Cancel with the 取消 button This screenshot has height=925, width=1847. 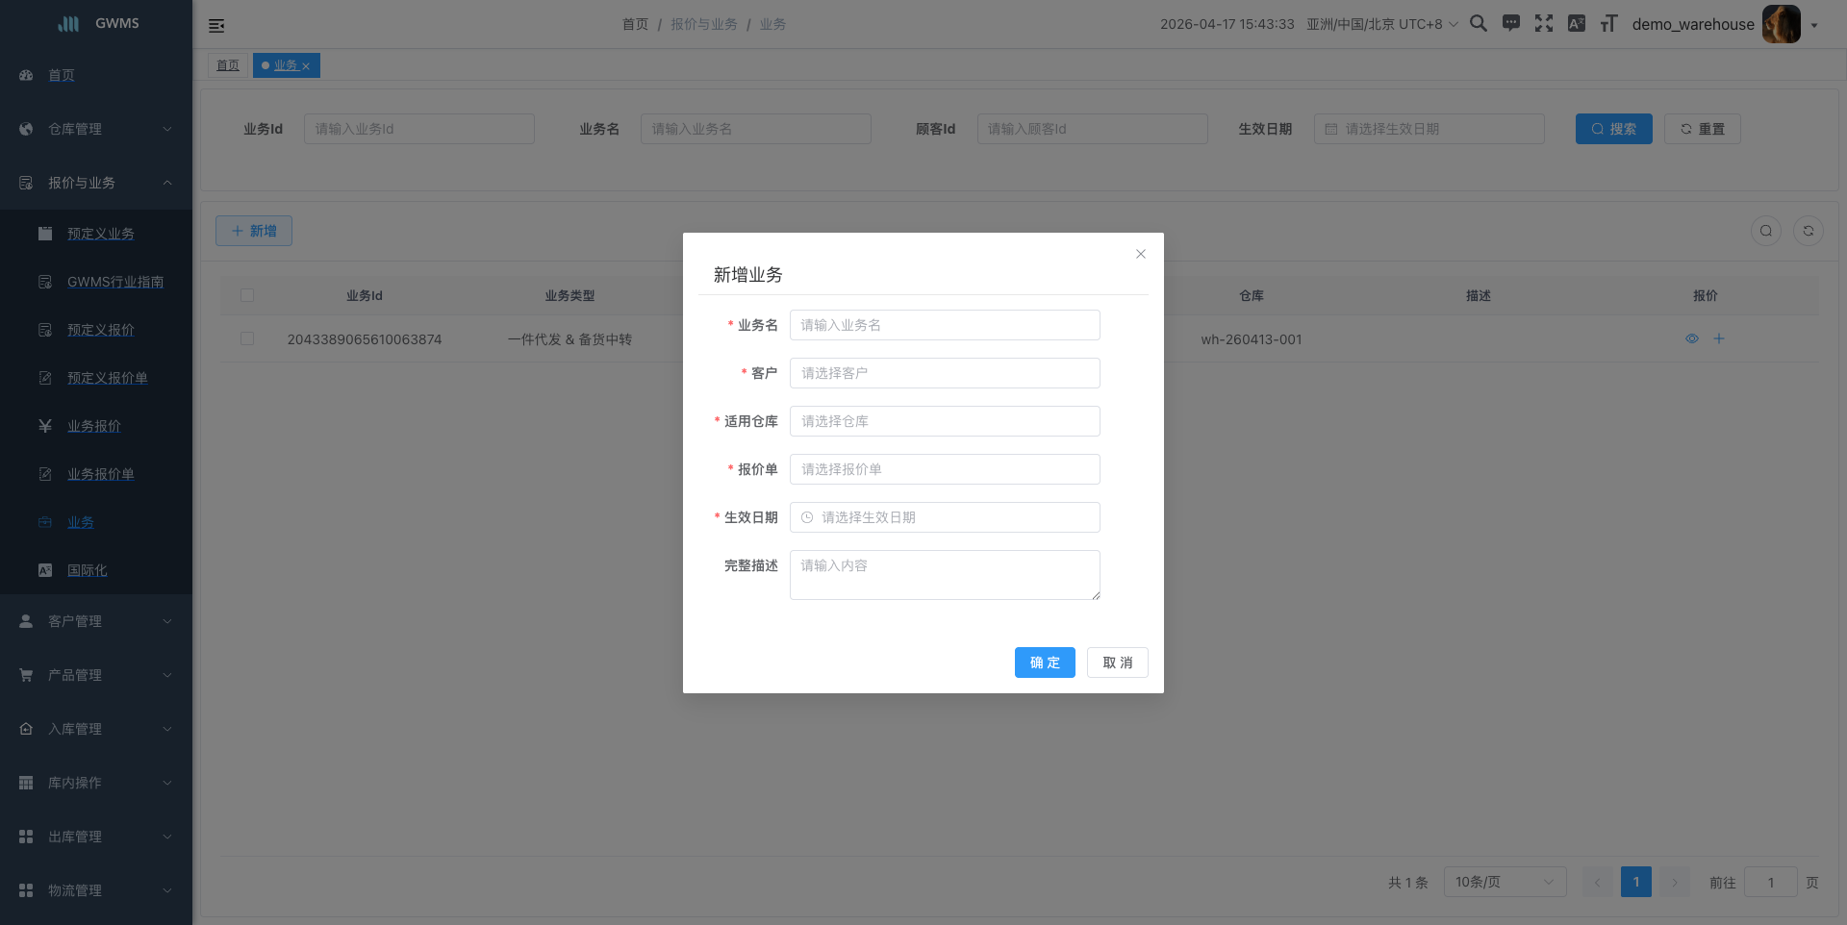[1118, 662]
